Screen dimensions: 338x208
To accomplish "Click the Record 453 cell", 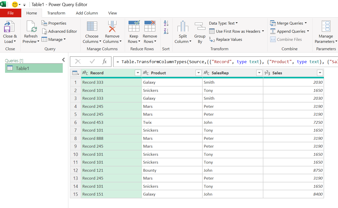I will pyautogui.click(x=111, y=122).
